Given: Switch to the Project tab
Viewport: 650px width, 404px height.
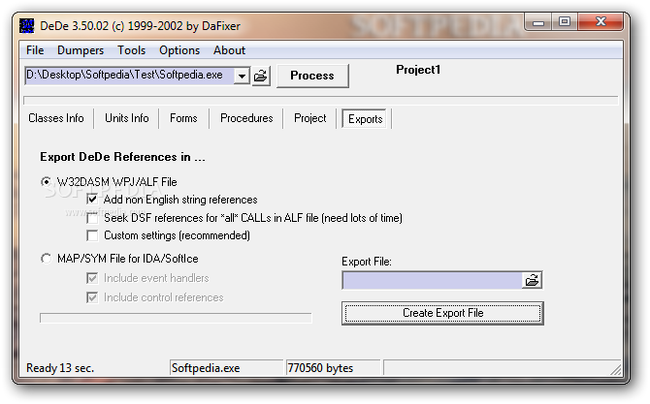Looking at the screenshot, I should point(310,118).
